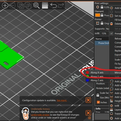Toggle the Printable checkmark menu item

[x=115, y=34]
